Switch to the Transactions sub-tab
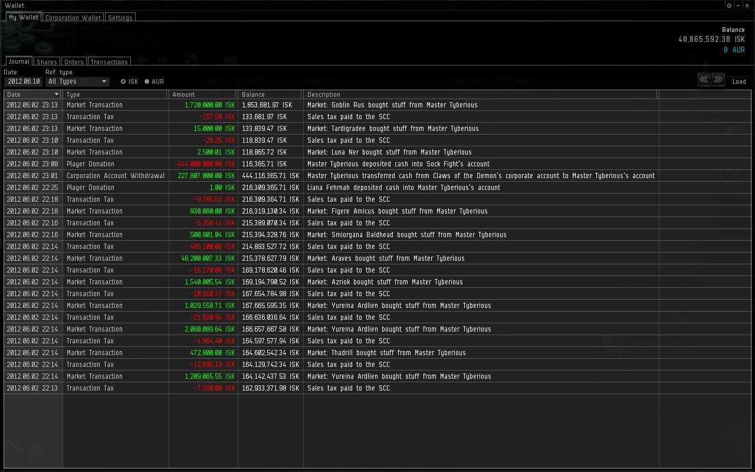 pos(109,62)
